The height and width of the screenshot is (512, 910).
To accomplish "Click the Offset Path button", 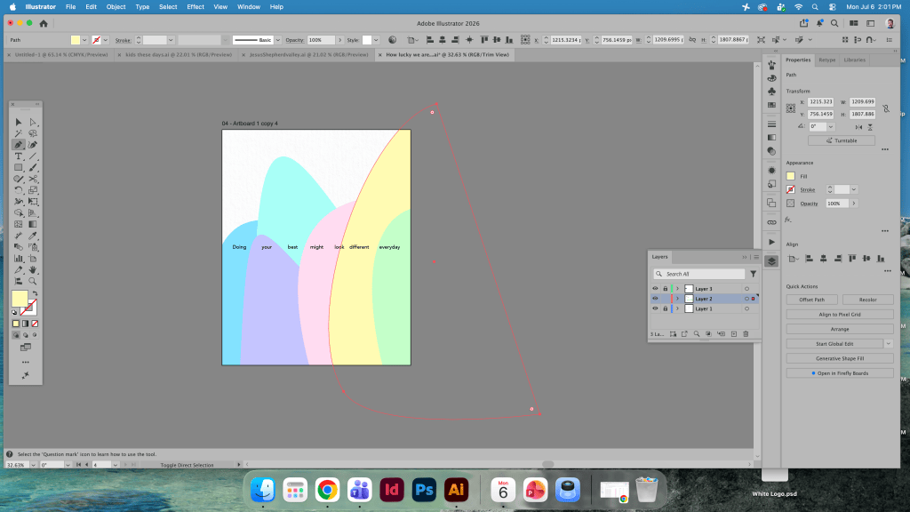I will pos(811,300).
